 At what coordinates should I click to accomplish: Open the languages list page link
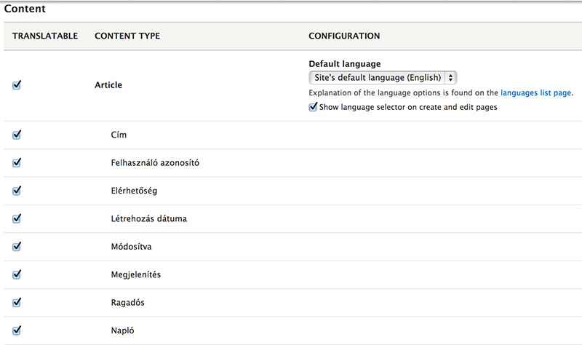click(x=535, y=93)
